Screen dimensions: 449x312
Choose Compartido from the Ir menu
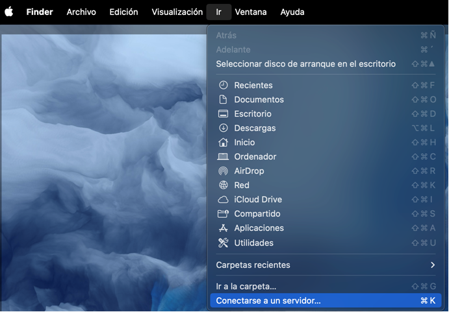(326, 213)
